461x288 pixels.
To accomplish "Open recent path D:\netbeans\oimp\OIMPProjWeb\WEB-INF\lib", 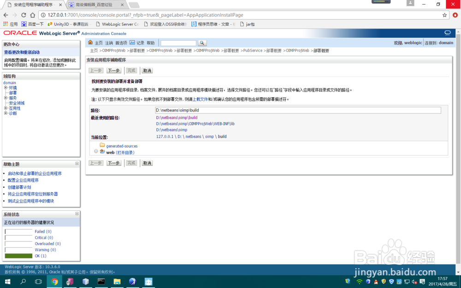I will (x=195, y=123).
